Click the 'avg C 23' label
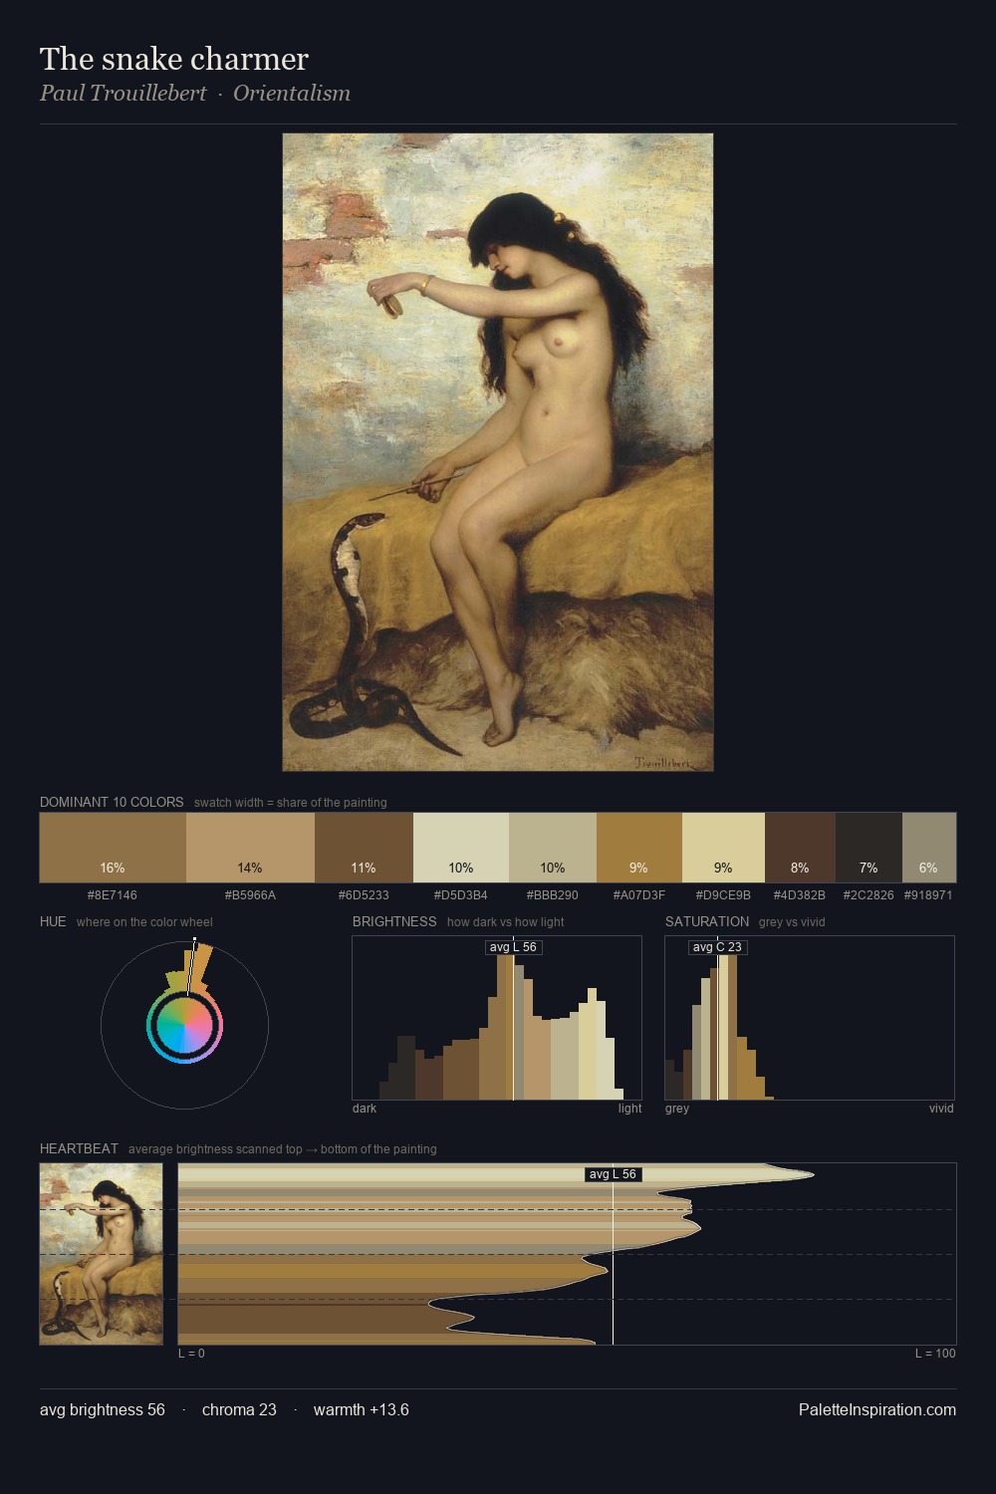The height and width of the screenshot is (1494, 996). tap(717, 947)
